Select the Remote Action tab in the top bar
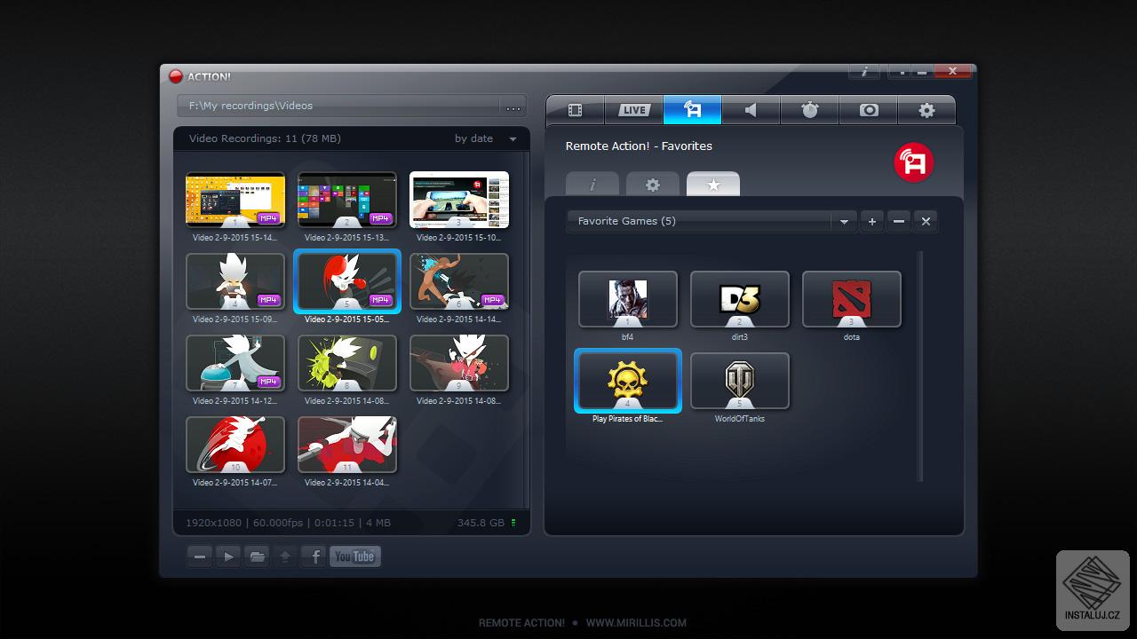1137x639 pixels. coord(692,110)
